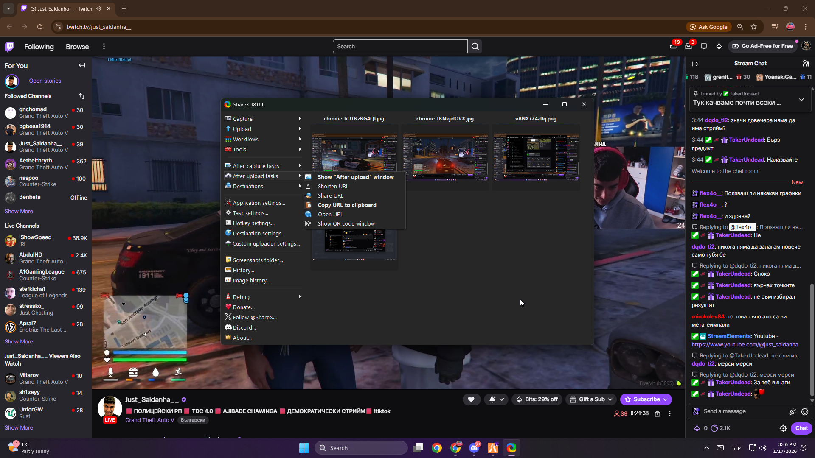Open Hotkey settings in ShareX menu
This screenshot has height=458, width=815.
click(x=253, y=223)
